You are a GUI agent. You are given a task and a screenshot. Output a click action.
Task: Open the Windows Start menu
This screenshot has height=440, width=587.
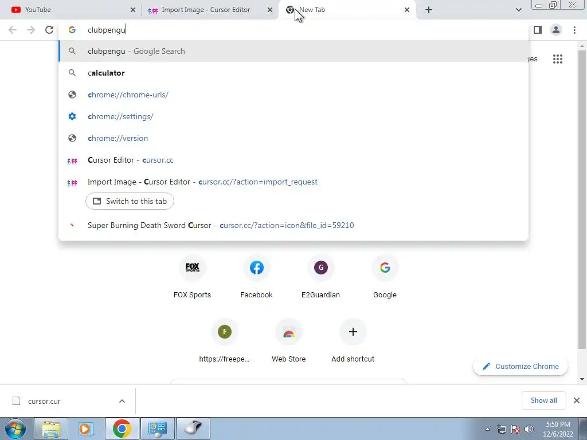pos(15,429)
